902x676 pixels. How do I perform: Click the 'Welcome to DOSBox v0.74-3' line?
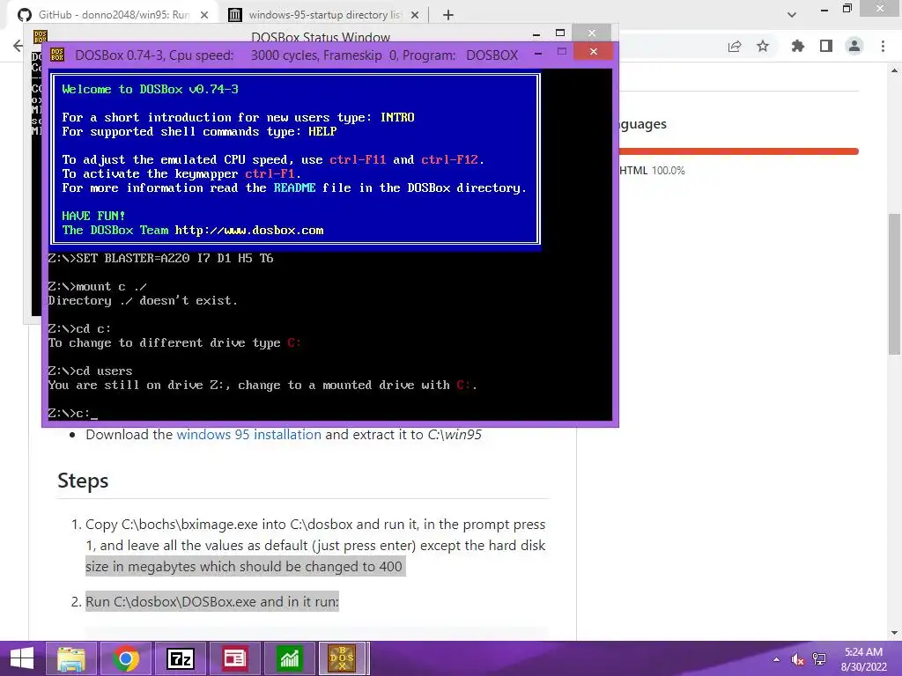150,89
